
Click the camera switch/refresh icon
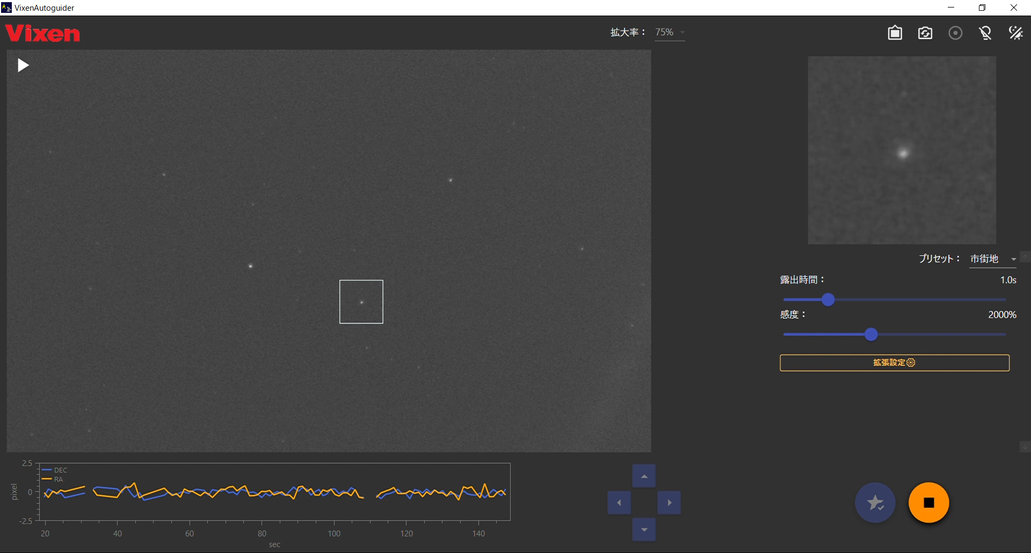point(925,33)
